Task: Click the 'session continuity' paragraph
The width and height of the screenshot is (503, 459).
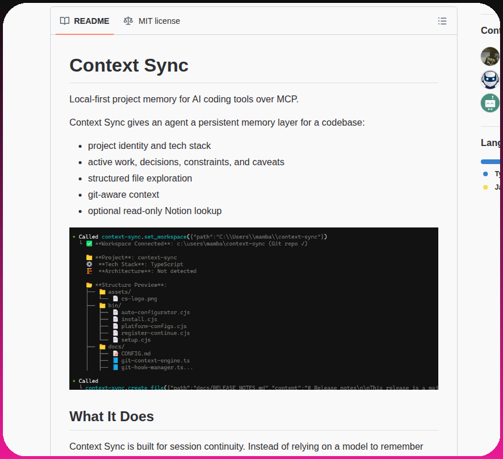Action: [x=246, y=447]
